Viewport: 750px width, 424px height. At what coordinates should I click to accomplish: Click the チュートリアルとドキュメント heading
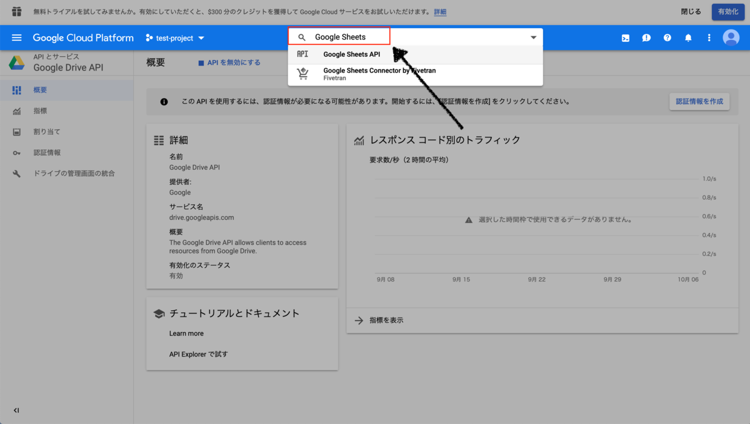(x=234, y=313)
